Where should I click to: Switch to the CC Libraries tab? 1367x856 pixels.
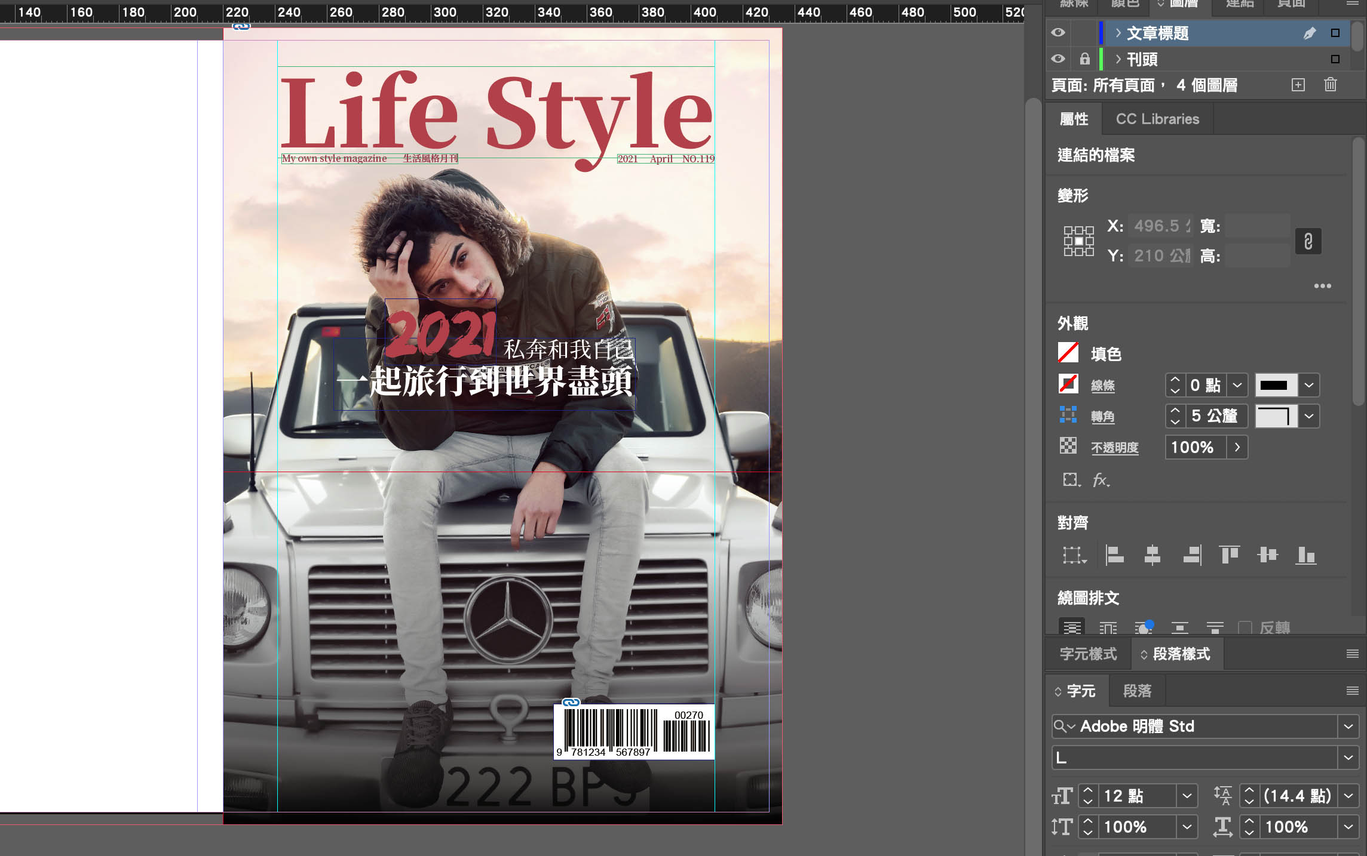(x=1157, y=119)
